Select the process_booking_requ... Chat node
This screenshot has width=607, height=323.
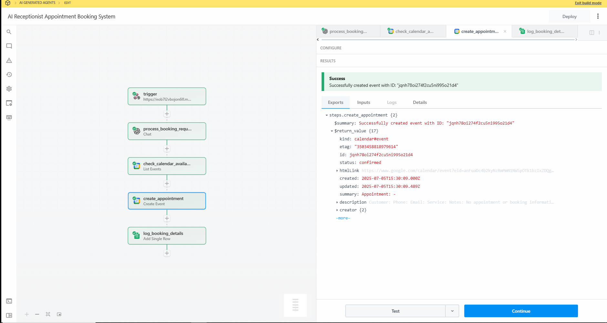coord(167,131)
